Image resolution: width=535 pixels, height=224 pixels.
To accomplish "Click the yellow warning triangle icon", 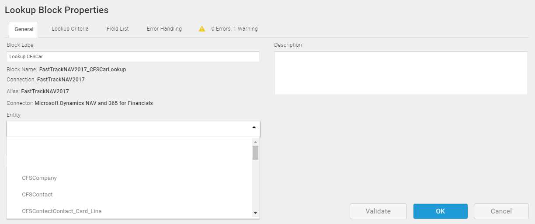I will pos(202,29).
